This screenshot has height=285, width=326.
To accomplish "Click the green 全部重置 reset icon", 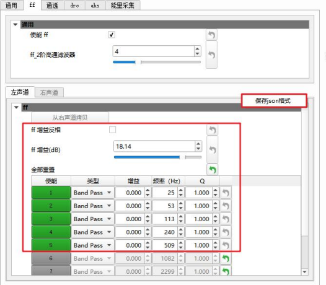I will 213,170.
